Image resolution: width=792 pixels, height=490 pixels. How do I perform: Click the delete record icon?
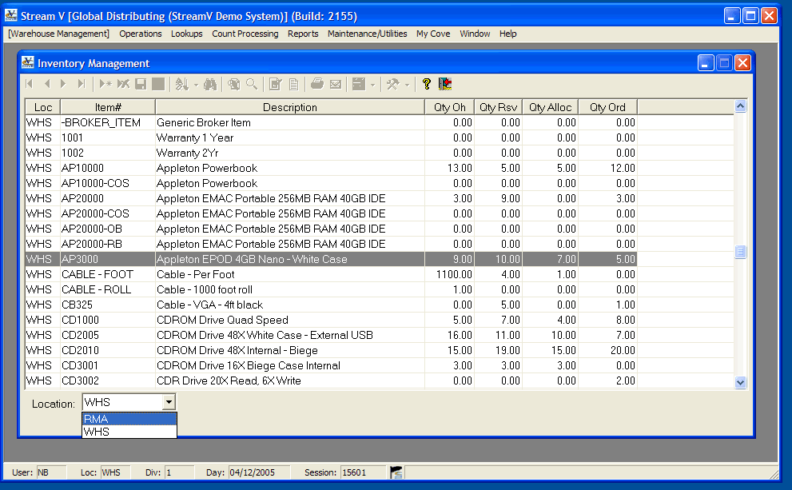[x=123, y=84]
